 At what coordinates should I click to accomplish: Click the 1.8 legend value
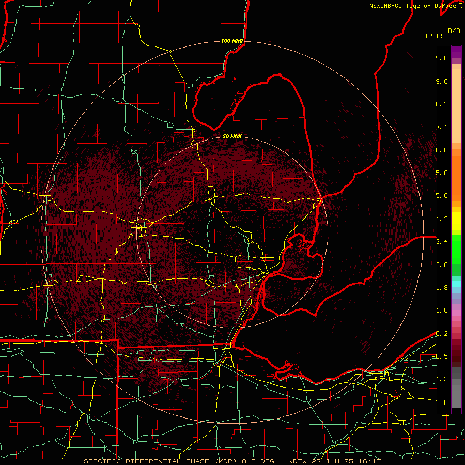pyautogui.click(x=442, y=288)
